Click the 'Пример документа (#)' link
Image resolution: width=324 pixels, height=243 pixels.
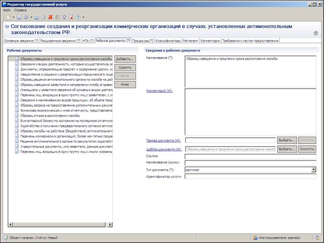(x=163, y=140)
